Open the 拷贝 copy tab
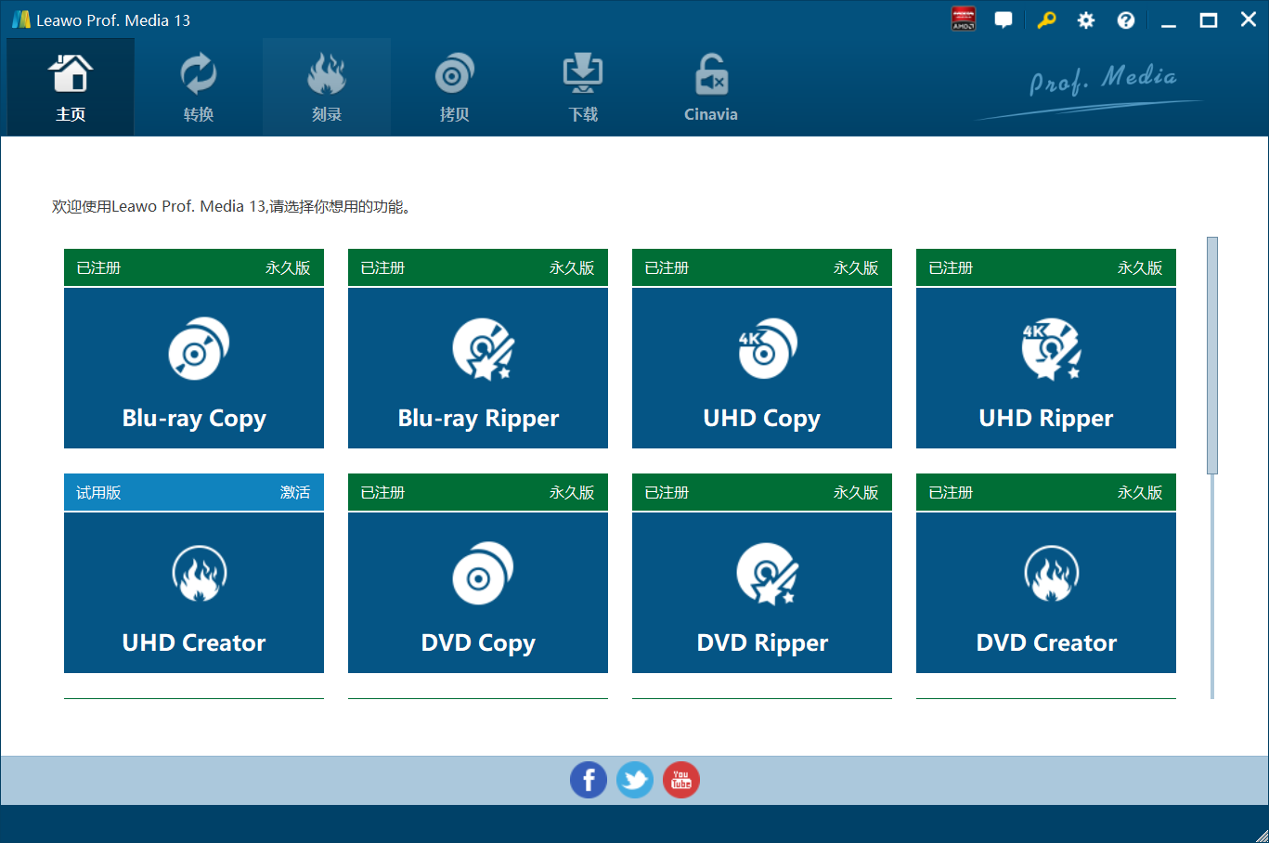1269x843 pixels. coord(455,87)
